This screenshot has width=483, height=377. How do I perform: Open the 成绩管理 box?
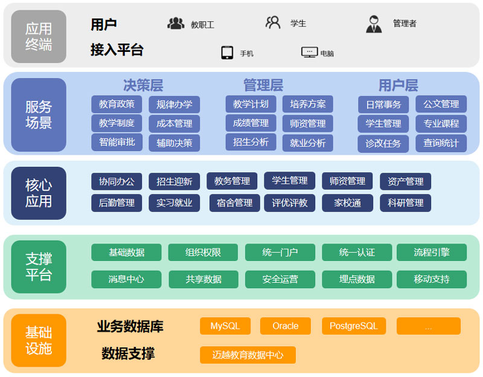click(x=251, y=123)
